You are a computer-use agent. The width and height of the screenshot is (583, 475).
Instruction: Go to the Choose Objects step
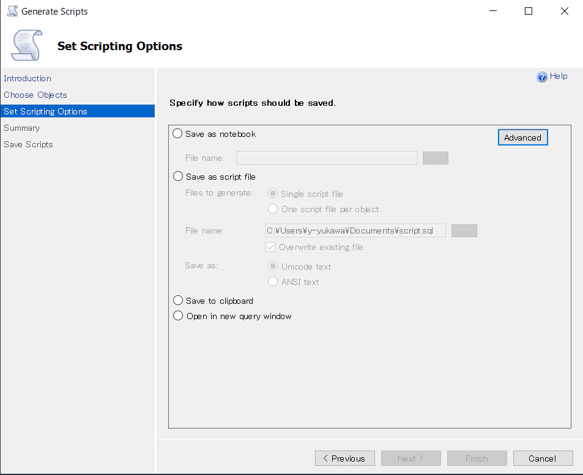click(x=35, y=95)
